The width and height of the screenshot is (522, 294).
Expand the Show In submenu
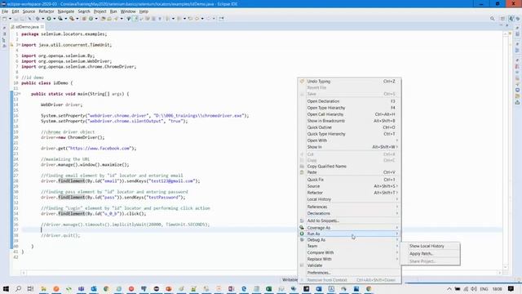(349, 147)
